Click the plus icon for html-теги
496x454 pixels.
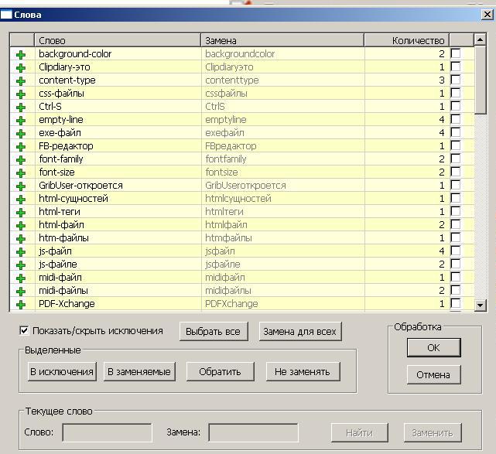point(21,213)
